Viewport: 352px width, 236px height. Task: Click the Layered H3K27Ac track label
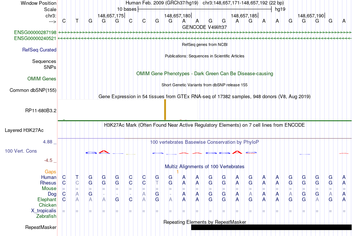(x=24, y=130)
